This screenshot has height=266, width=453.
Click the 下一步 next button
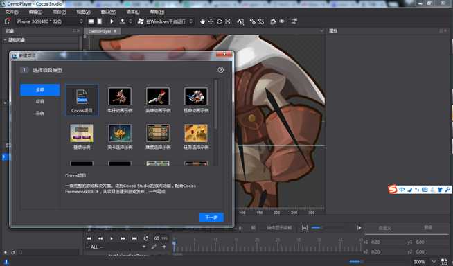(x=211, y=218)
